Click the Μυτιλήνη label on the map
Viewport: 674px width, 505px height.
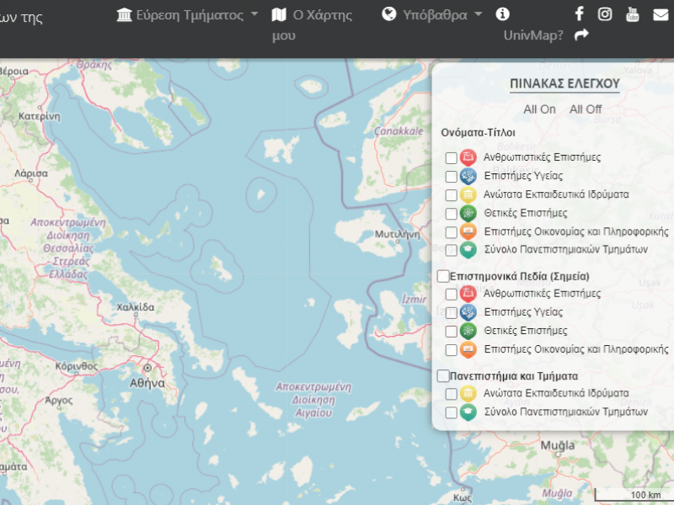tap(397, 235)
